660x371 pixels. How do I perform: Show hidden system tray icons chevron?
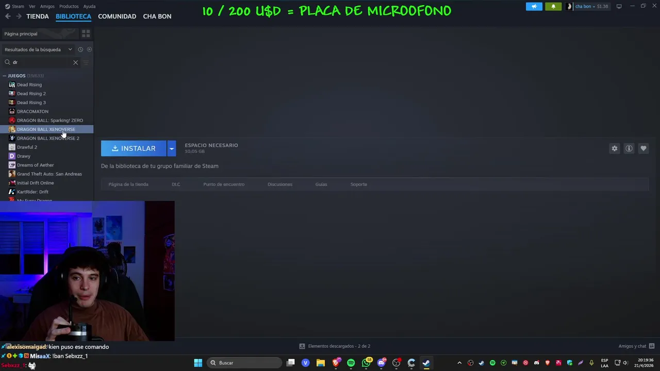click(459, 363)
